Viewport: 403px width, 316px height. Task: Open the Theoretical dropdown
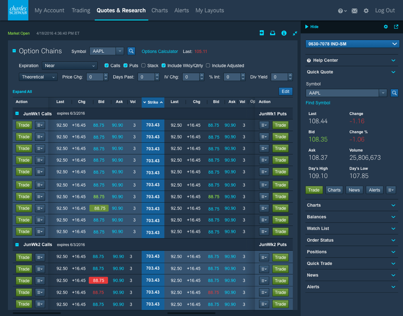click(38, 77)
